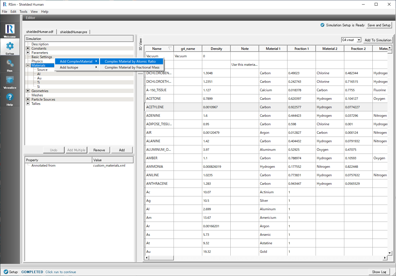The height and width of the screenshot is (276, 396).
Task: Open the File menu
Action: 5,12
